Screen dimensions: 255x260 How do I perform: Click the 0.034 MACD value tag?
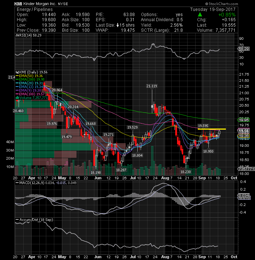[243, 195]
